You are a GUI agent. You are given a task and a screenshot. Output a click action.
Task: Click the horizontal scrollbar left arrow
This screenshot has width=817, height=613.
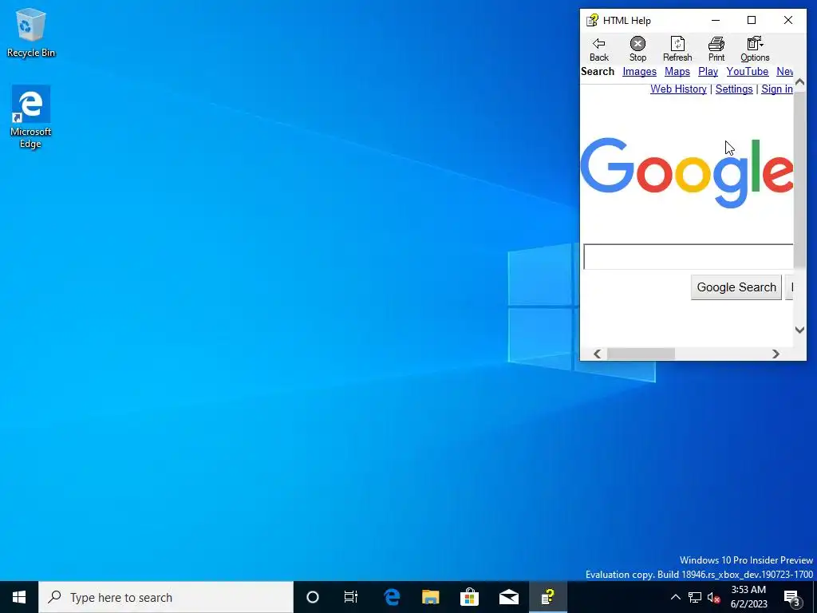(x=597, y=354)
